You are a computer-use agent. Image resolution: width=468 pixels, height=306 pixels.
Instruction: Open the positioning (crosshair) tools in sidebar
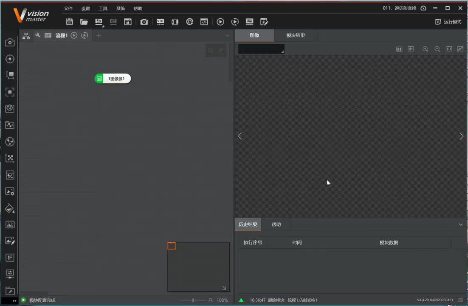coord(10,59)
